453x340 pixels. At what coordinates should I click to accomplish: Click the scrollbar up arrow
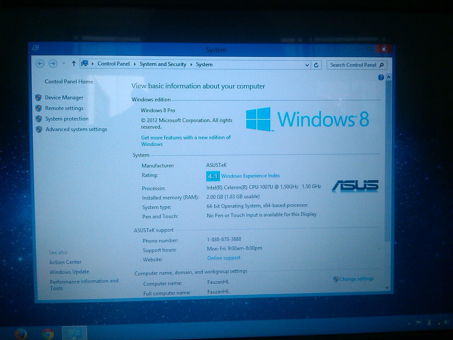pyautogui.click(x=389, y=77)
